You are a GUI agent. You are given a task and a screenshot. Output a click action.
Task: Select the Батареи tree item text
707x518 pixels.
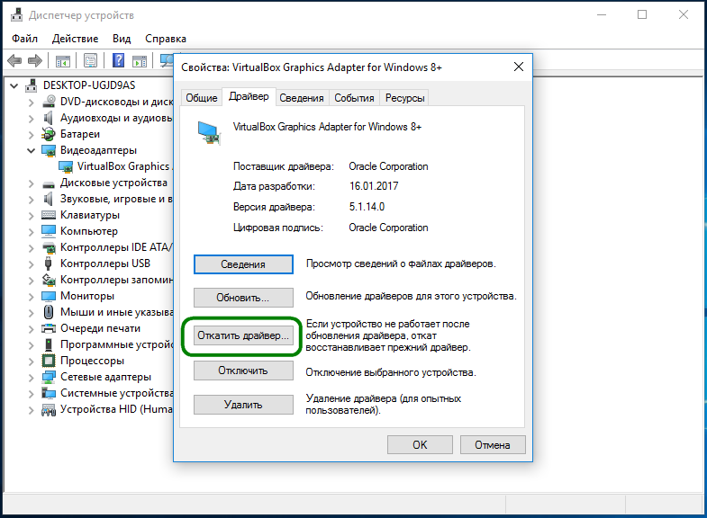click(80, 134)
